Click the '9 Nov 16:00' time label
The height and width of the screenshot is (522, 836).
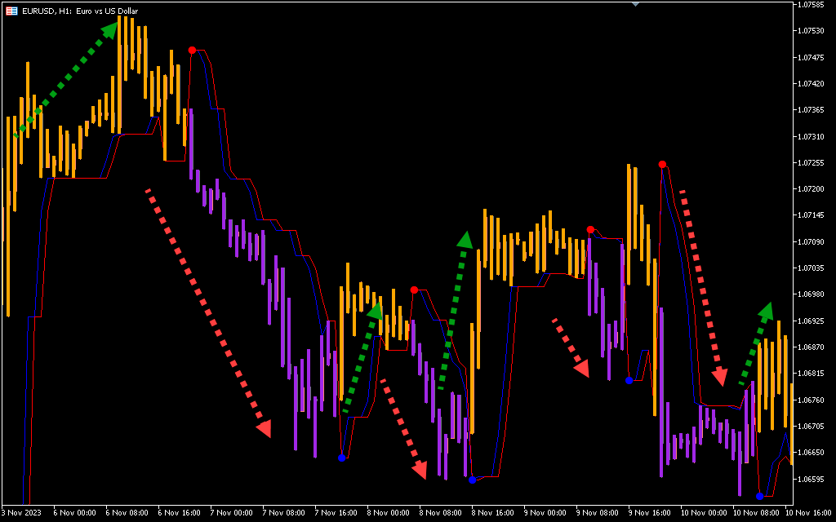(x=649, y=512)
